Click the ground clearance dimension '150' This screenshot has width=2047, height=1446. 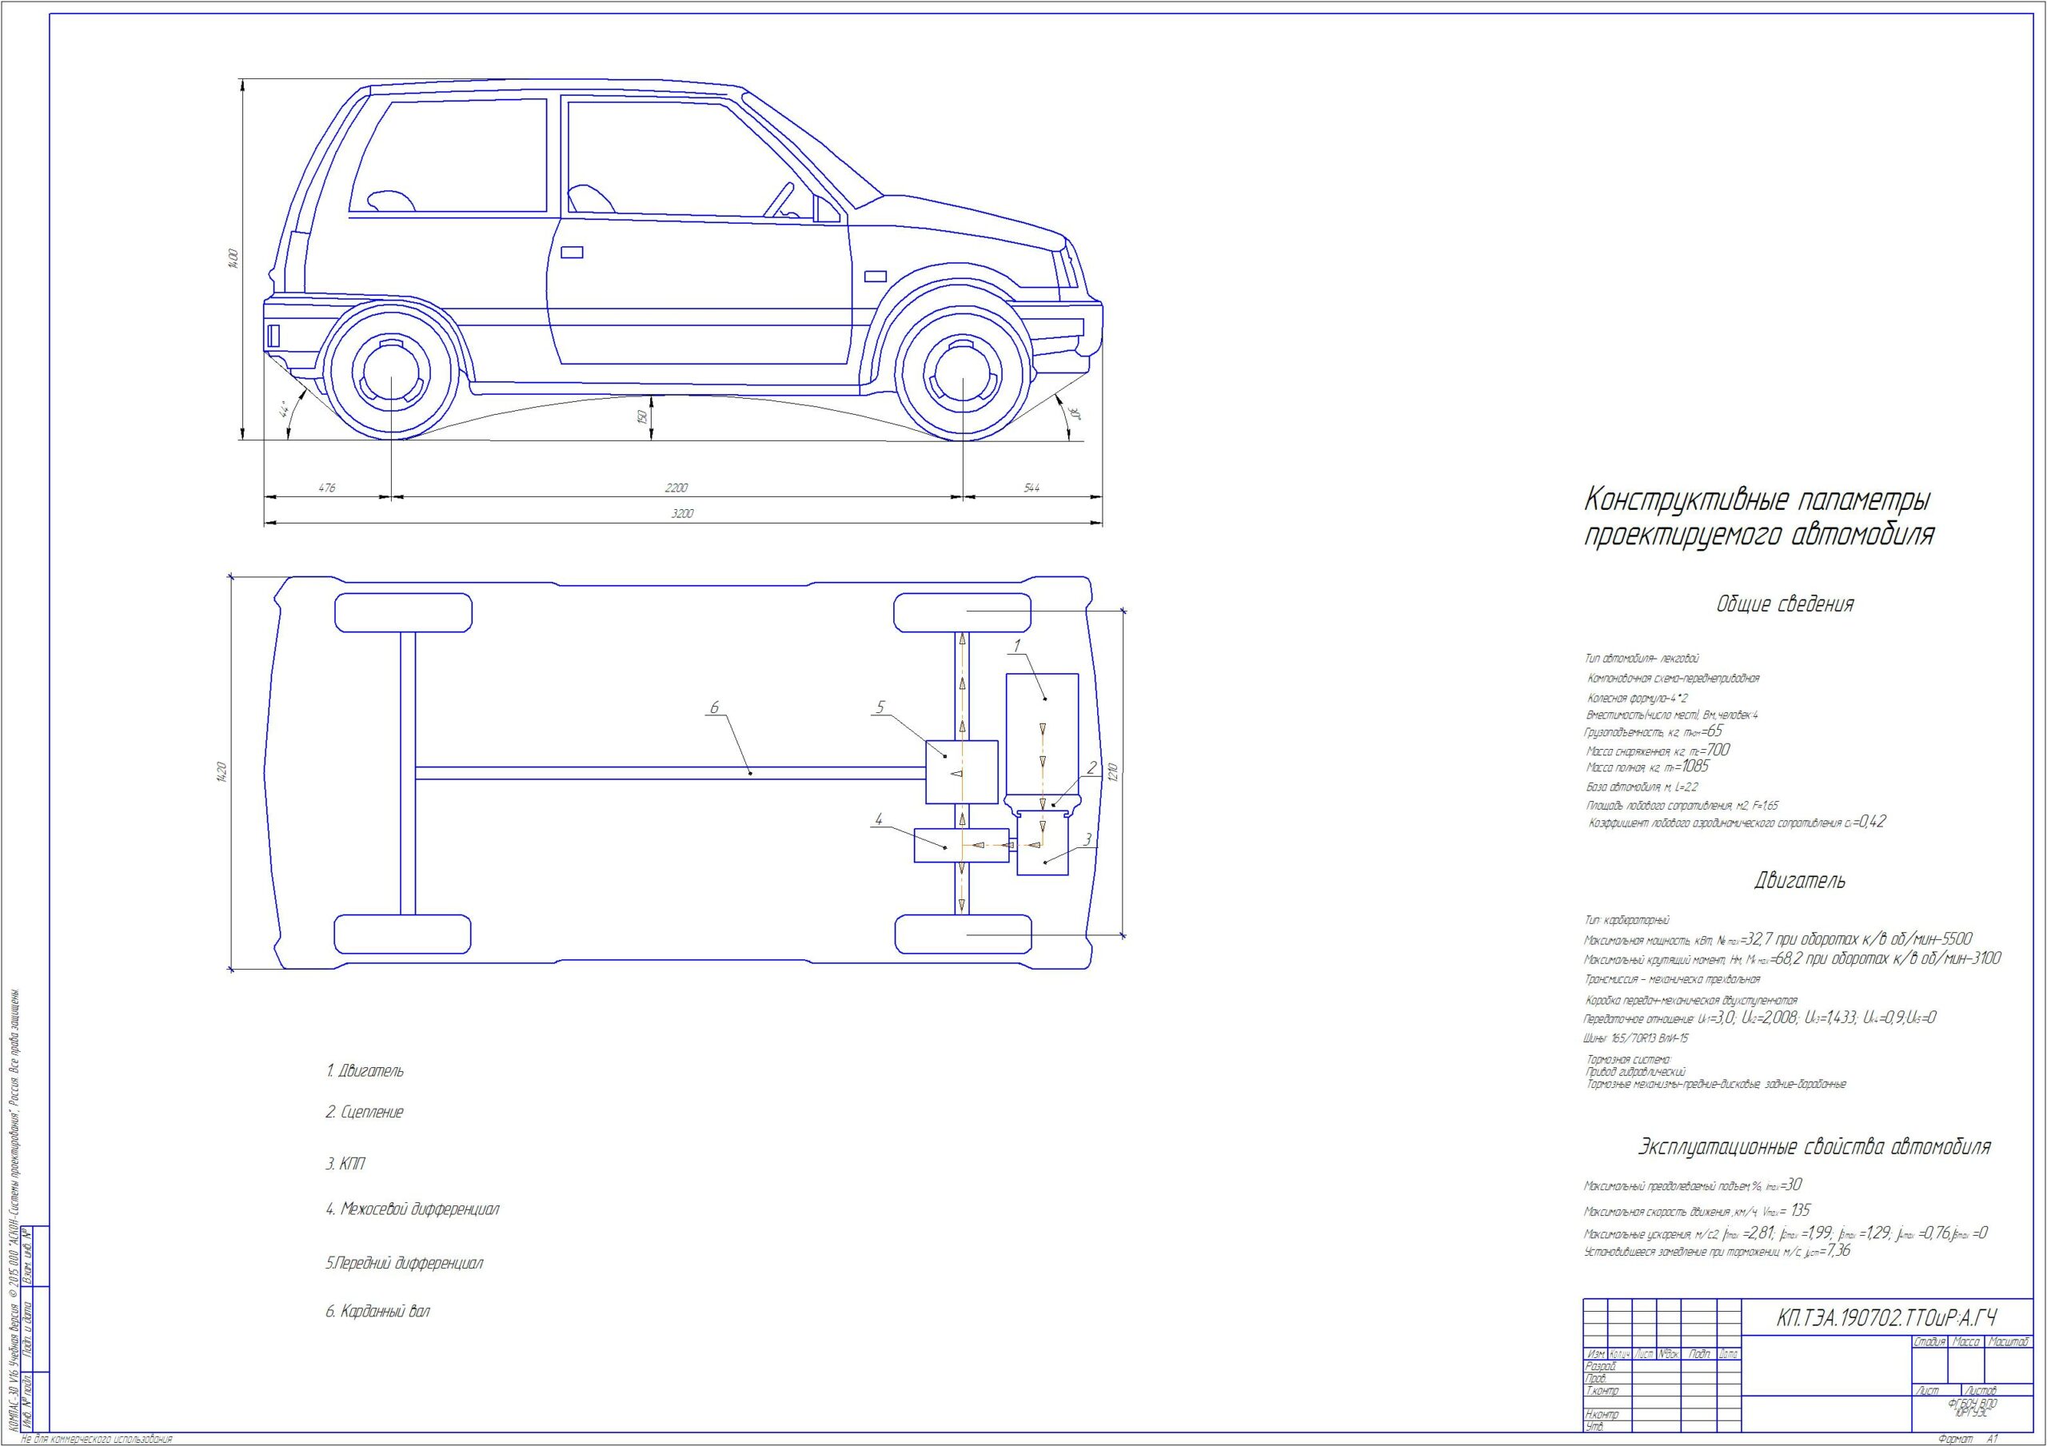[642, 418]
